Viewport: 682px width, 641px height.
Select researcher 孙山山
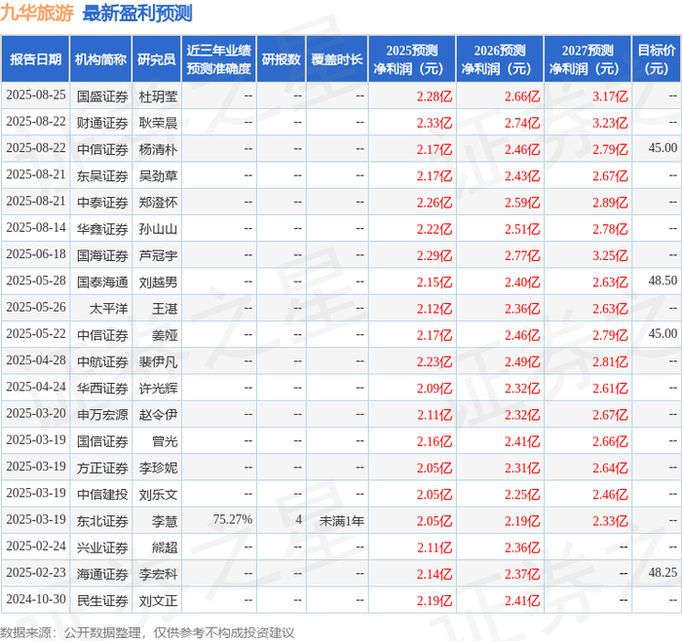pyautogui.click(x=158, y=229)
